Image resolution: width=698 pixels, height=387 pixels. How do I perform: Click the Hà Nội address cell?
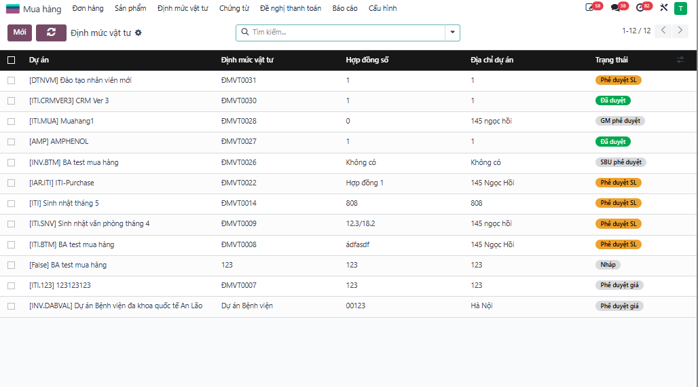pos(481,306)
